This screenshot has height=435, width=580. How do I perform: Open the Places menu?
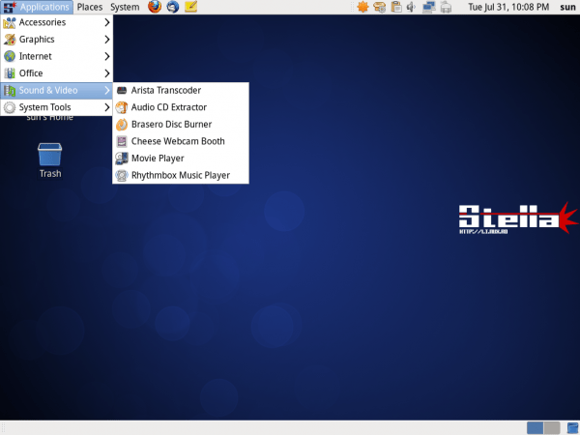[90, 8]
